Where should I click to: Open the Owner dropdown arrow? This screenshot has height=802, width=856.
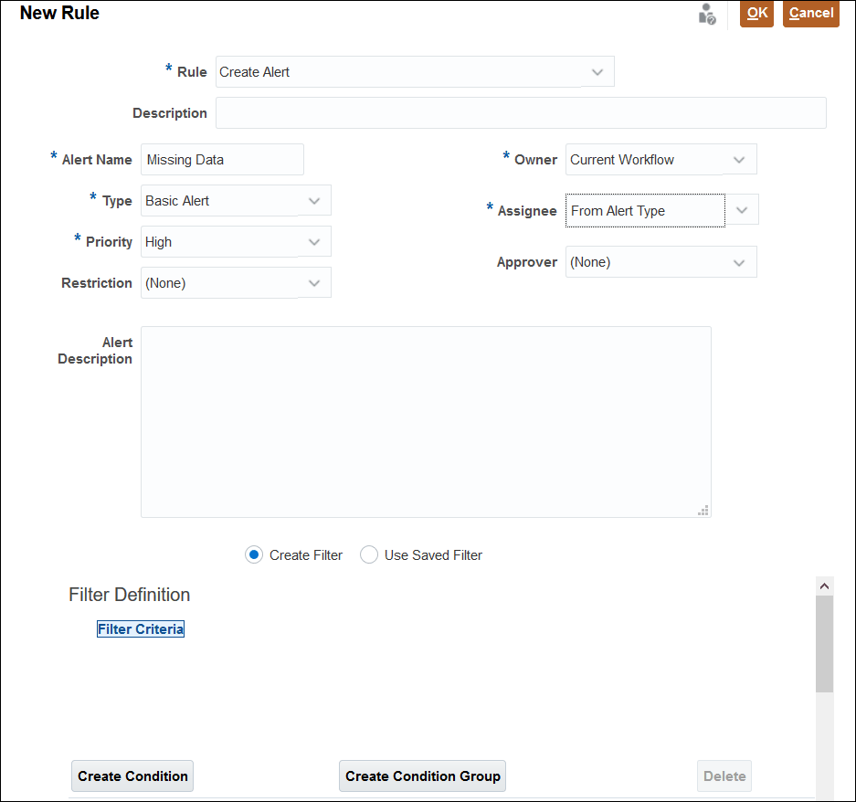point(739,160)
